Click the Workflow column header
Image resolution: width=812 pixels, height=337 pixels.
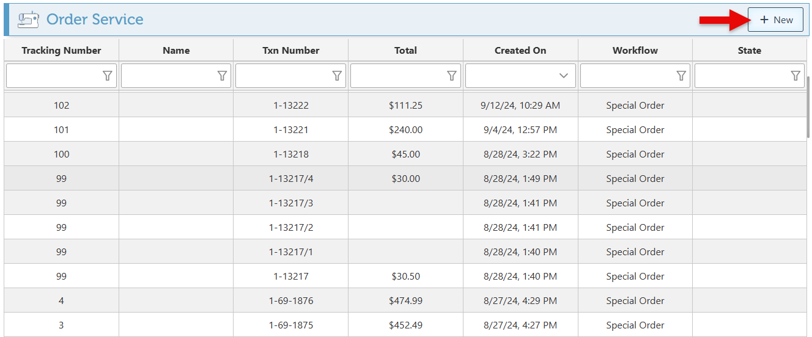635,51
